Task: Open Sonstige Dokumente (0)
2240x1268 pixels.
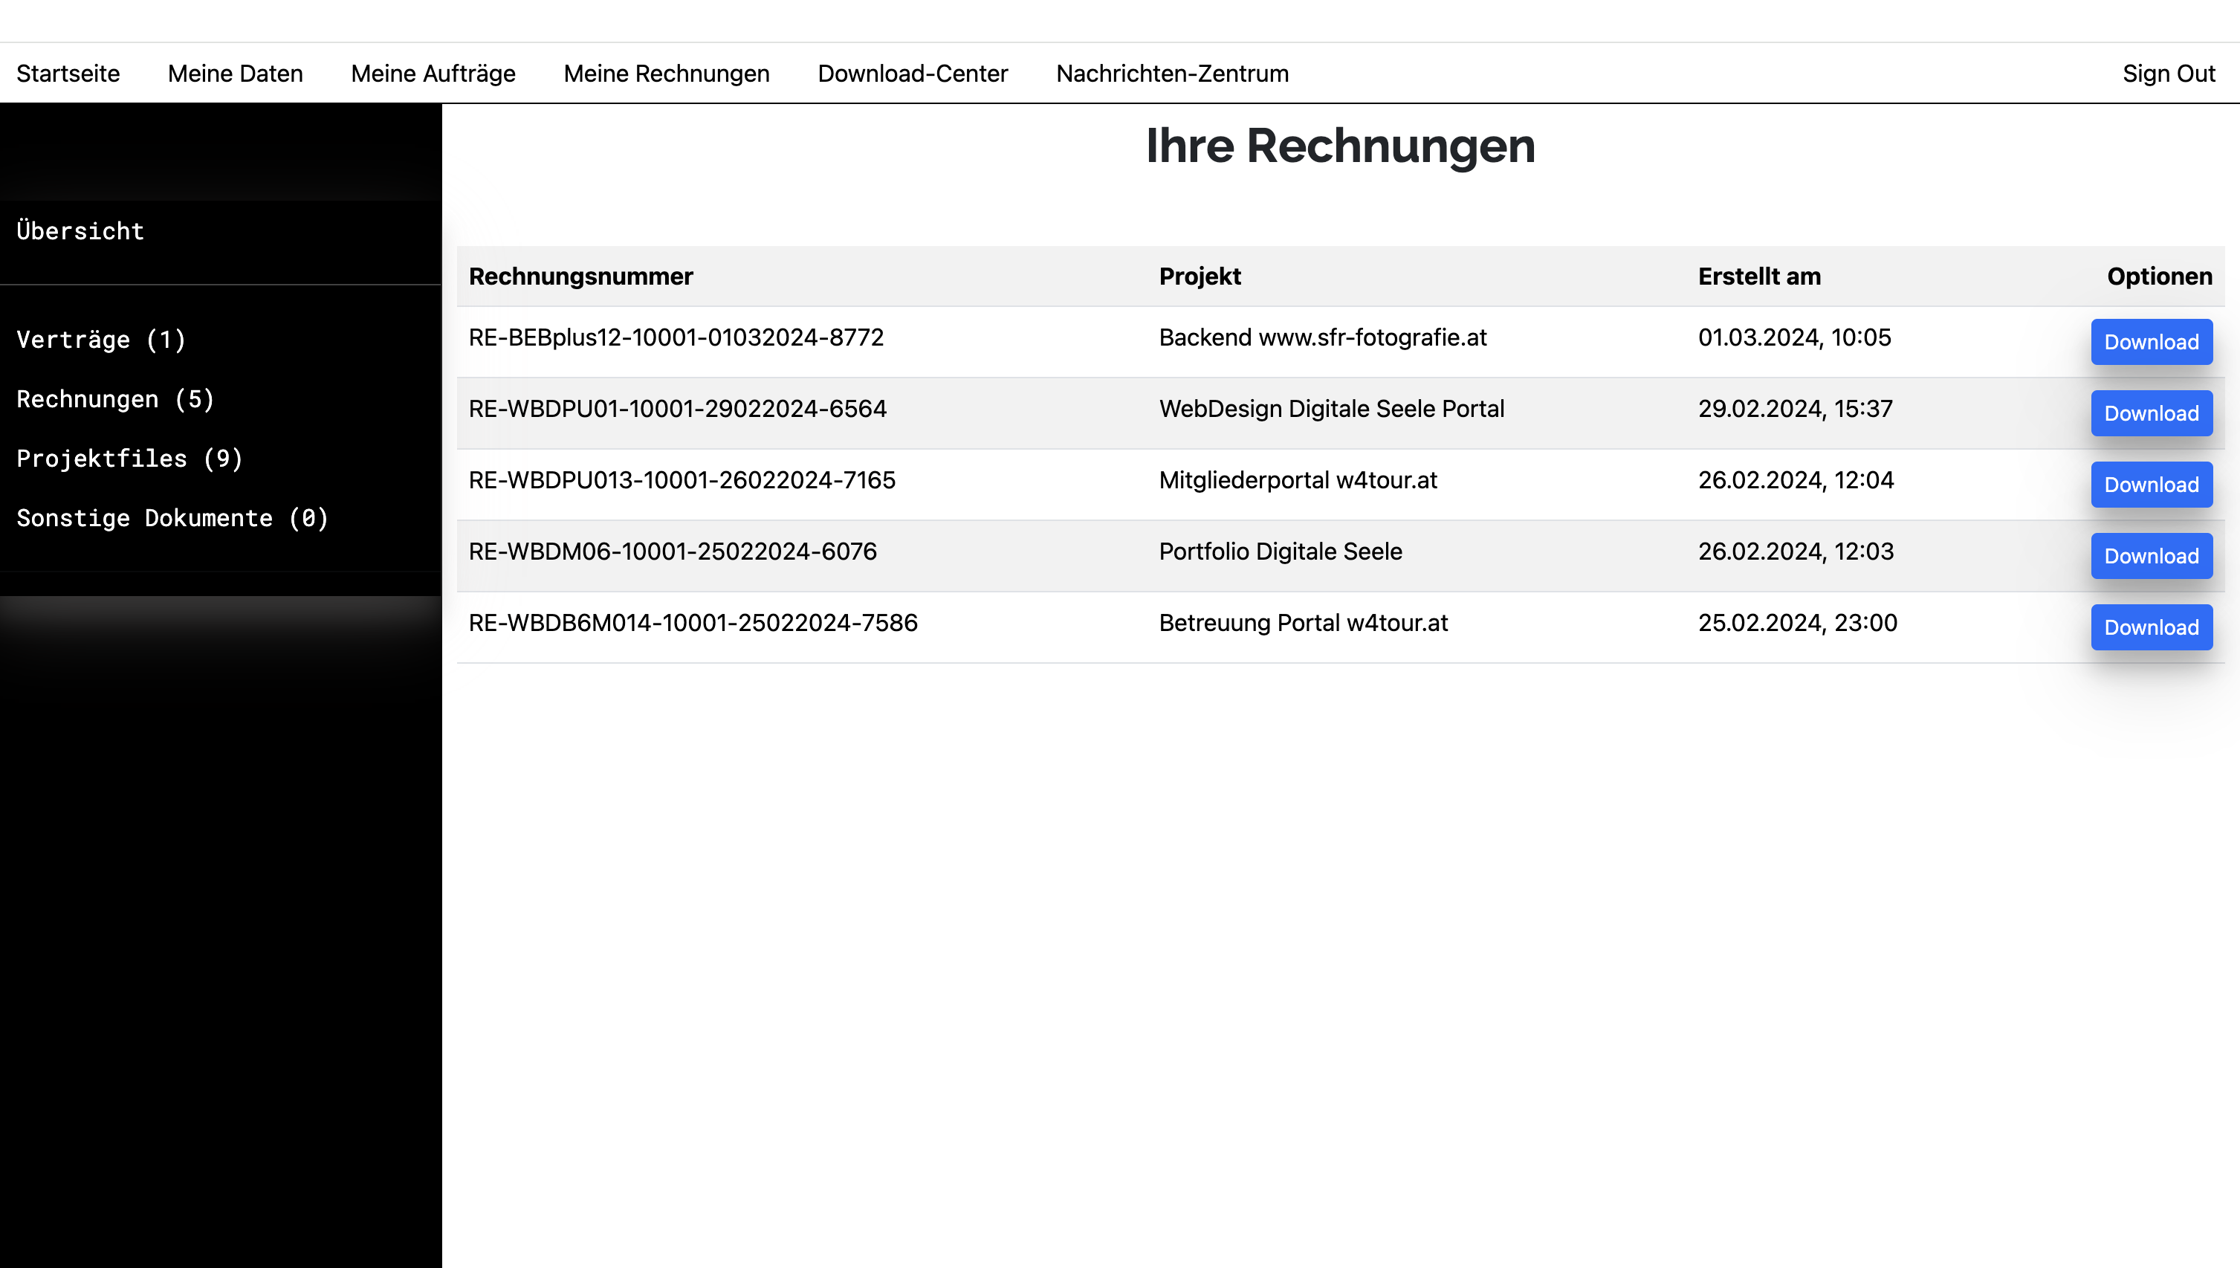Action: (x=172, y=517)
